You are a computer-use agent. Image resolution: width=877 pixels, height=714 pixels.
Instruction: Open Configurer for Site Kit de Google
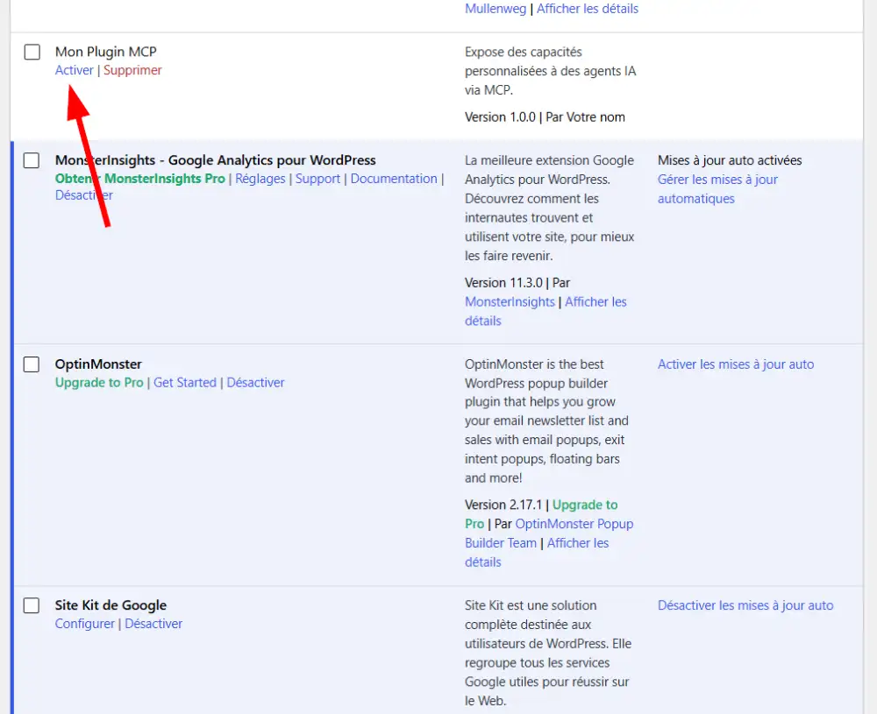84,624
